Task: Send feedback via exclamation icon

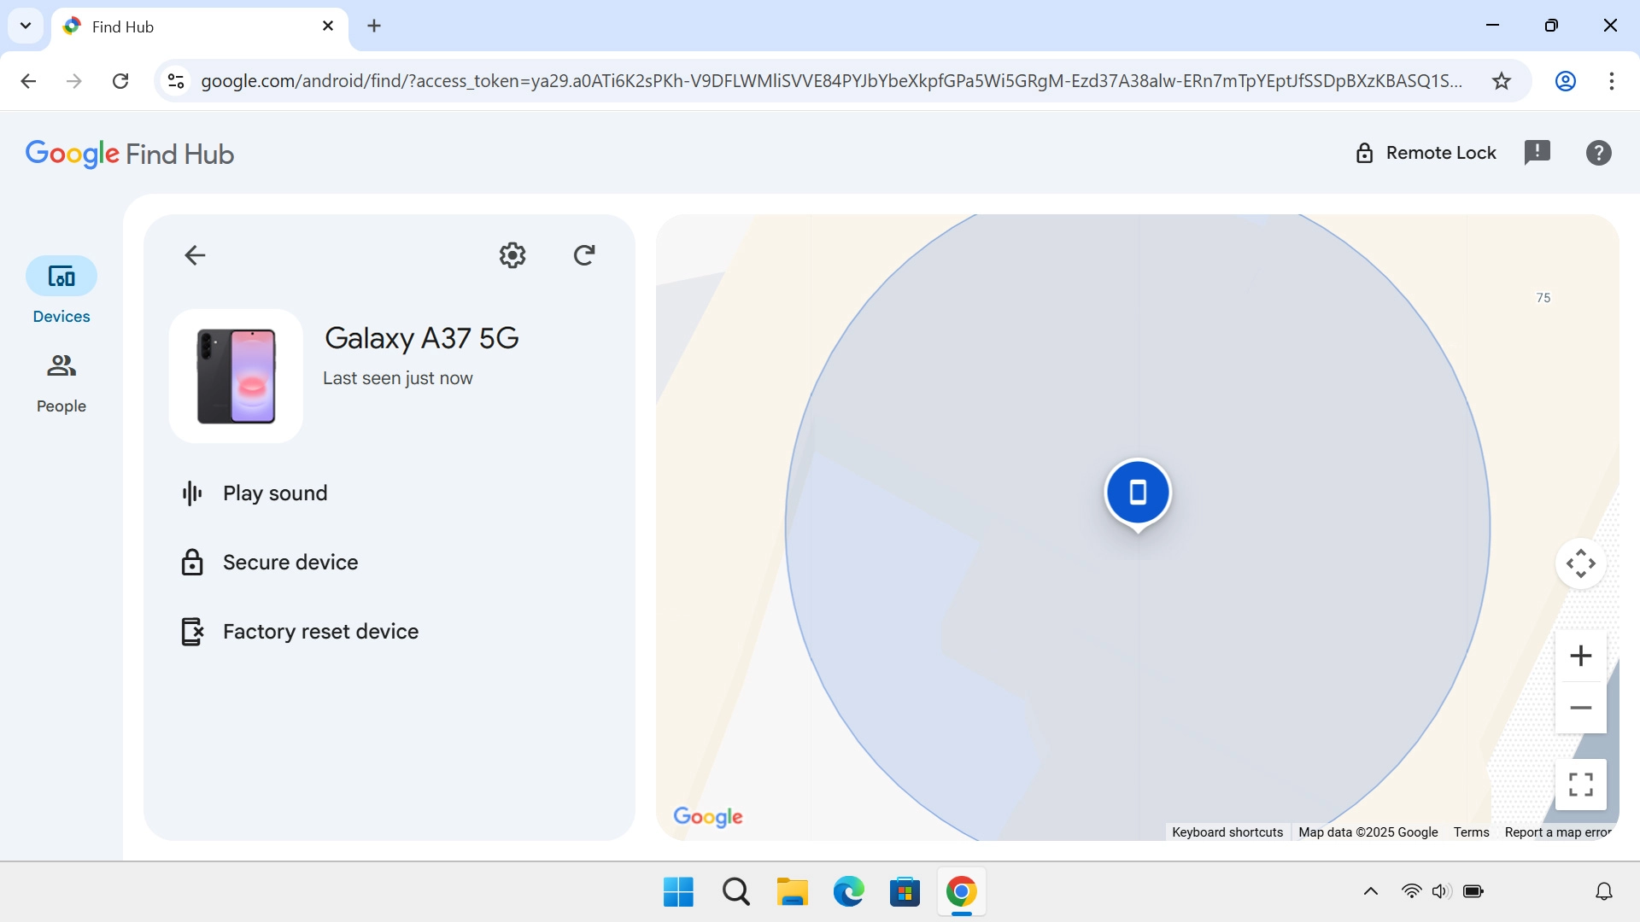Action: coord(1537,153)
